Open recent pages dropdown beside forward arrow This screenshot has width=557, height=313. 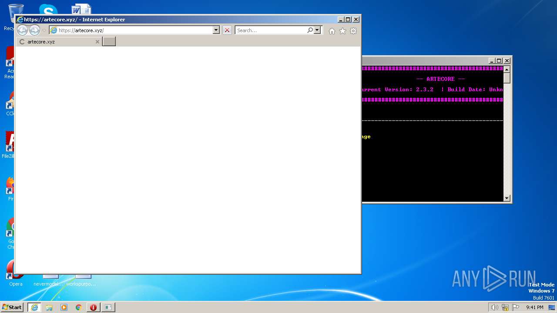pos(44,30)
